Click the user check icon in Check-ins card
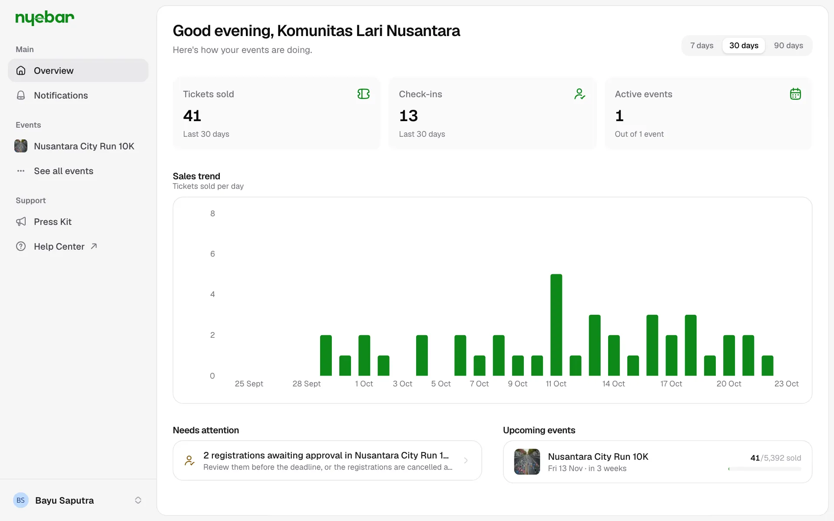This screenshot has height=521, width=834. (x=579, y=94)
